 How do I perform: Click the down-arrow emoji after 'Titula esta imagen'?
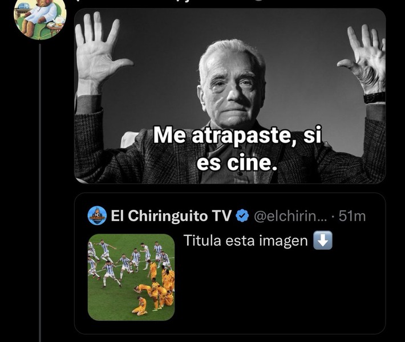click(x=323, y=241)
